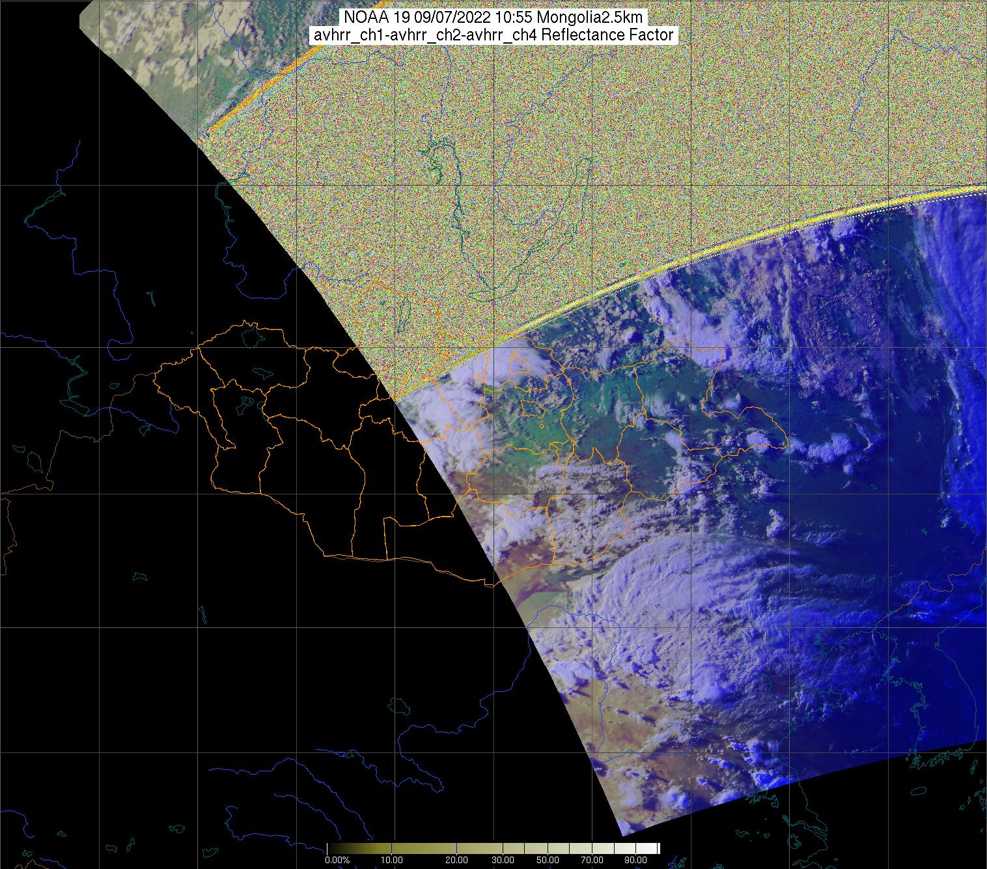Click the green vegetated area inside Mongolia's provinces

[x=540, y=430]
